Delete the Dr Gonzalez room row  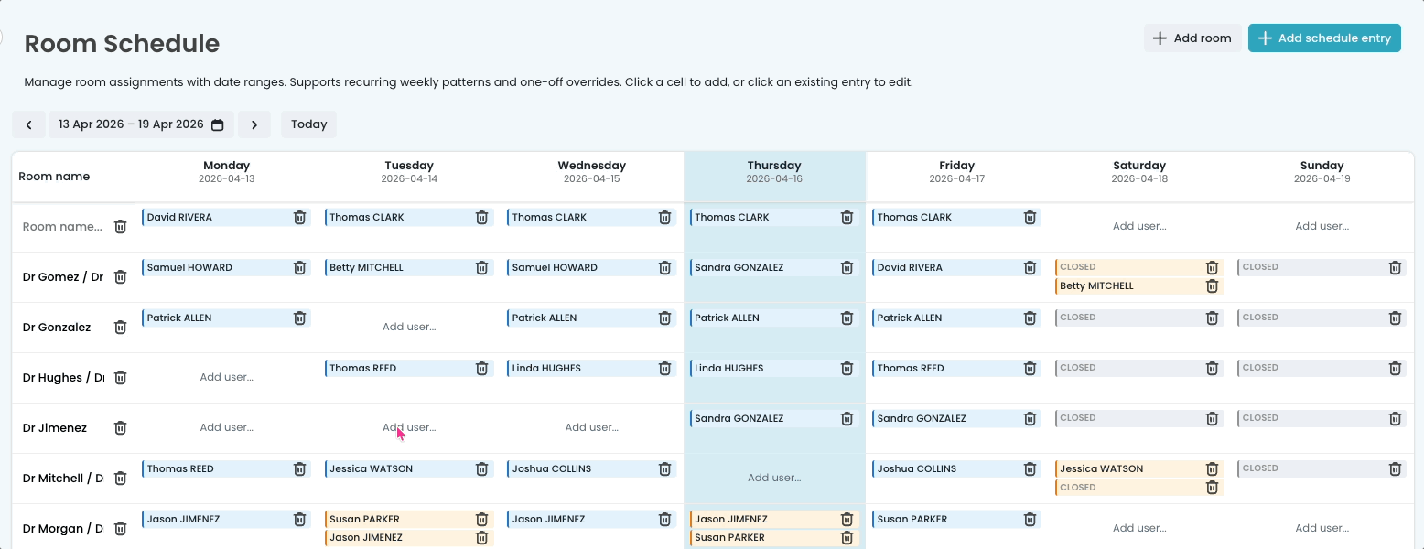pos(120,328)
